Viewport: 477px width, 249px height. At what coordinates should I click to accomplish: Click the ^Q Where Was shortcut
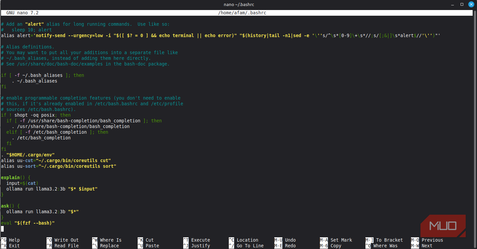tap(382, 246)
